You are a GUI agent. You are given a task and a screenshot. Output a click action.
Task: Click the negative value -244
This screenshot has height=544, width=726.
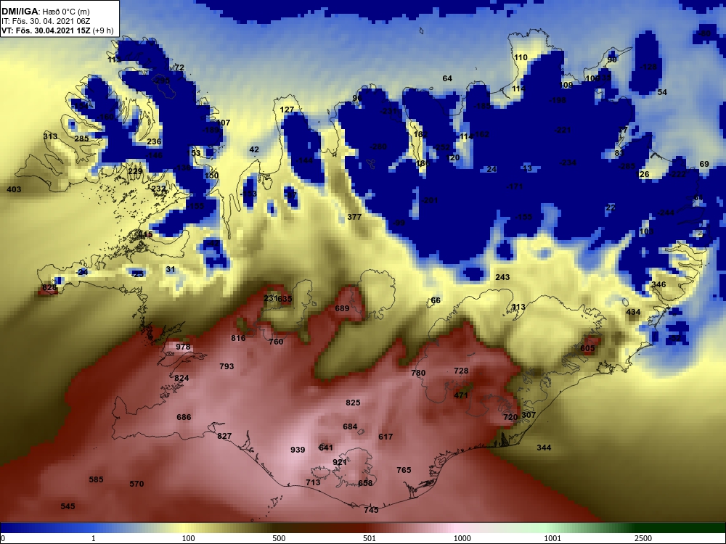click(666, 213)
